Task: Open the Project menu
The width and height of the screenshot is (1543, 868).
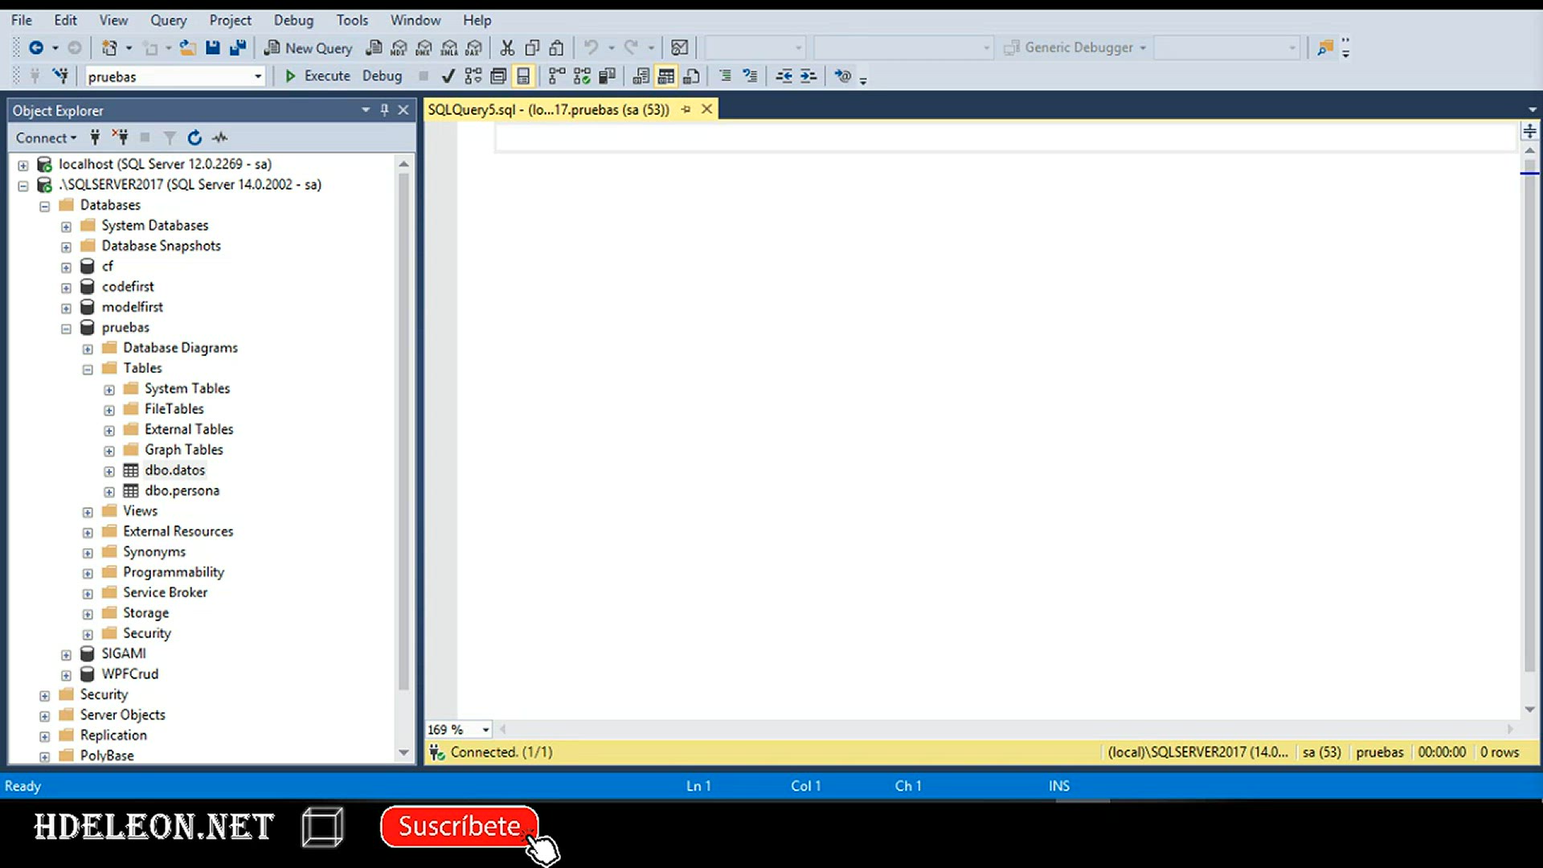Action: point(230,20)
